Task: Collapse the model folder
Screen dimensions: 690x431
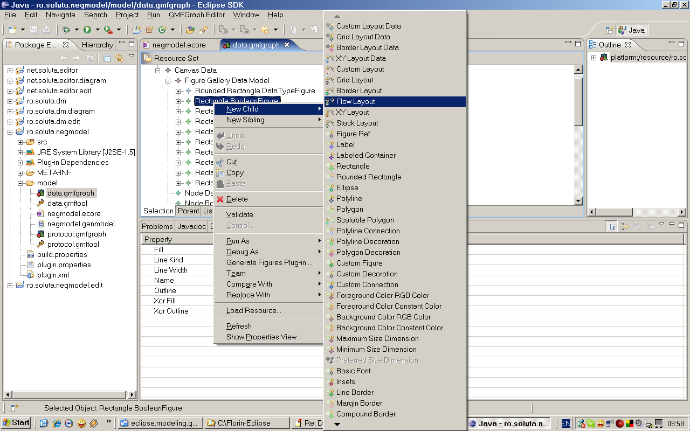Action: click(20, 183)
